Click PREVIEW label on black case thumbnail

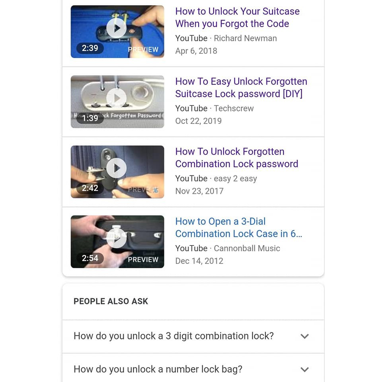pyautogui.click(x=143, y=260)
